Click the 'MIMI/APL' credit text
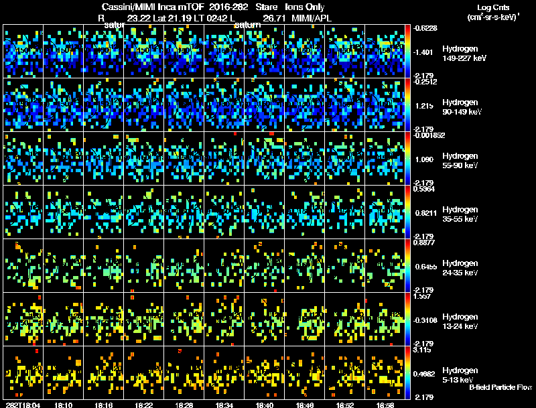This screenshot has height=408, width=536. coord(312,18)
